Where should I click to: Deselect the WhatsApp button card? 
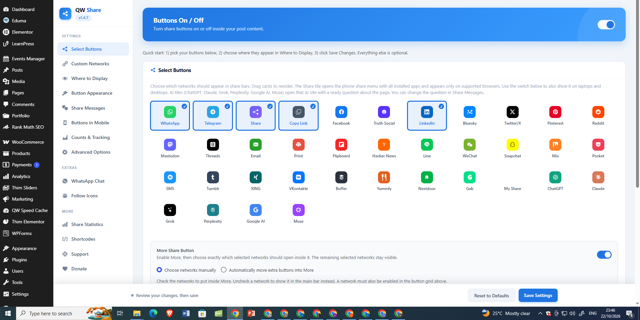pyautogui.click(x=170, y=116)
